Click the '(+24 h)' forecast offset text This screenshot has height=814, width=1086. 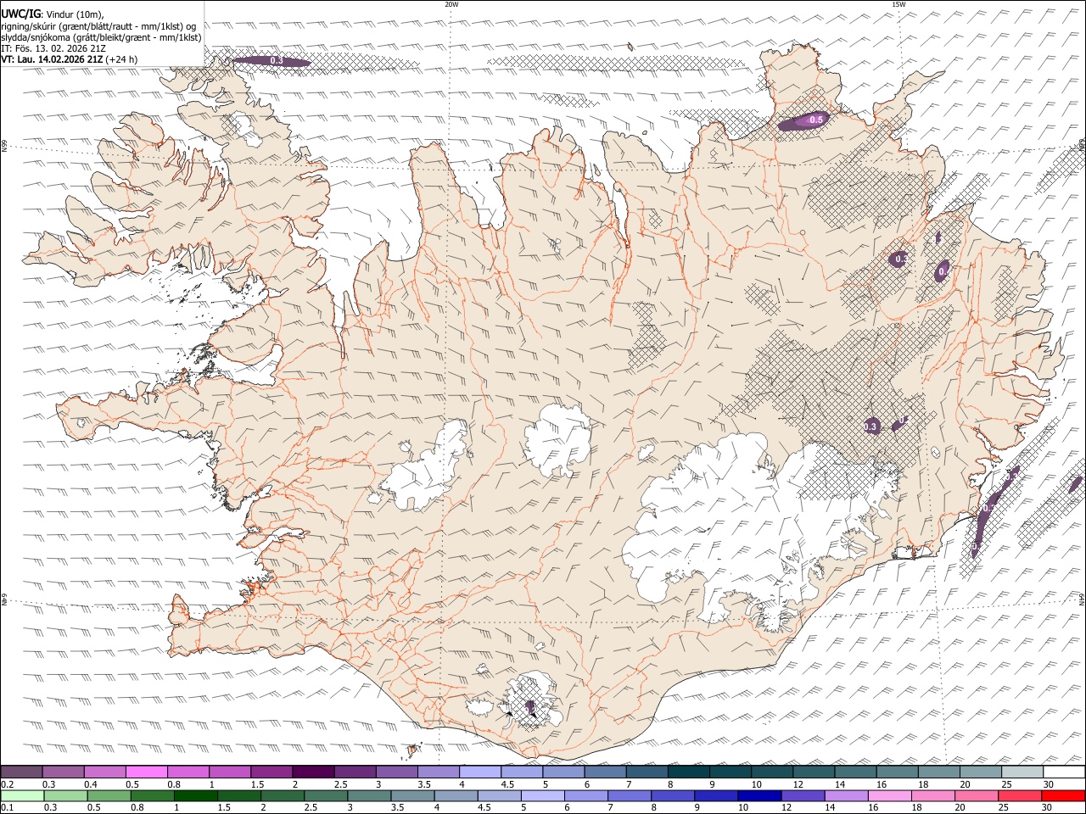pos(122,59)
